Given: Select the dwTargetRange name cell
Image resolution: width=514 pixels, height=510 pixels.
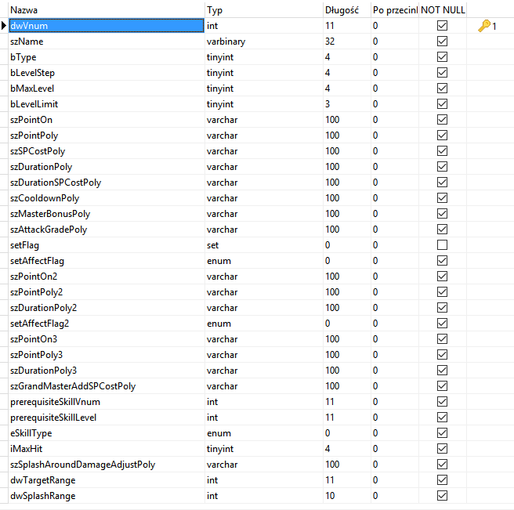Looking at the screenshot, I should 107,480.
